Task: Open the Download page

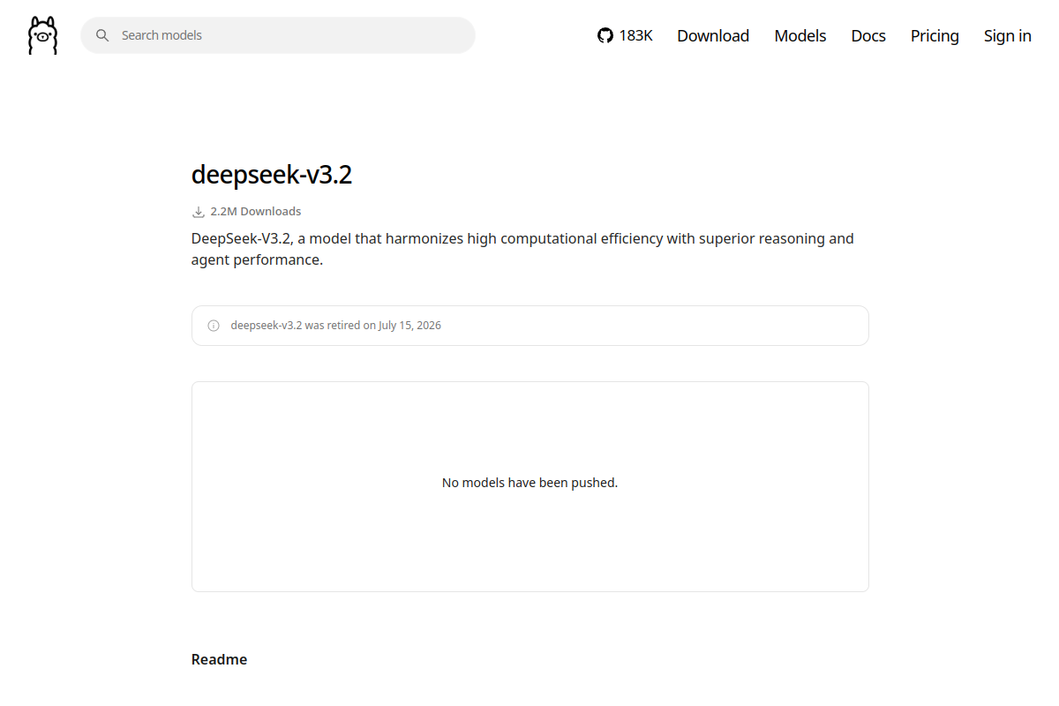Action: point(713,35)
